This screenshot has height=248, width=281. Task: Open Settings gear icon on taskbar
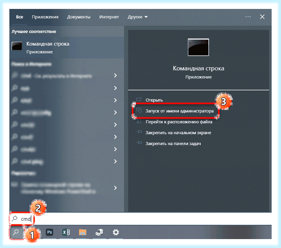(116, 232)
